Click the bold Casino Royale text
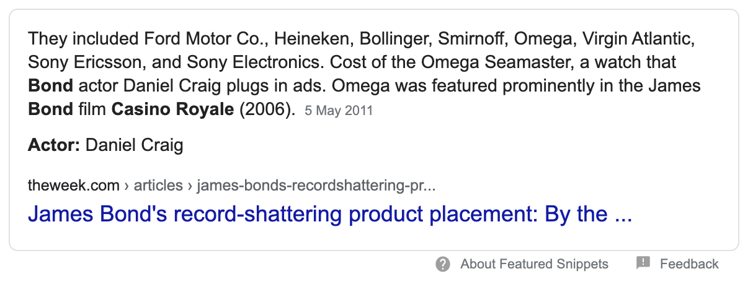The image size is (753, 287). pyautogui.click(x=172, y=110)
